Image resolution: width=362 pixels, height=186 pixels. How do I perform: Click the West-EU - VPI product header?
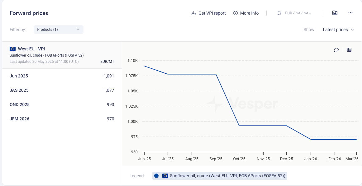click(31, 49)
